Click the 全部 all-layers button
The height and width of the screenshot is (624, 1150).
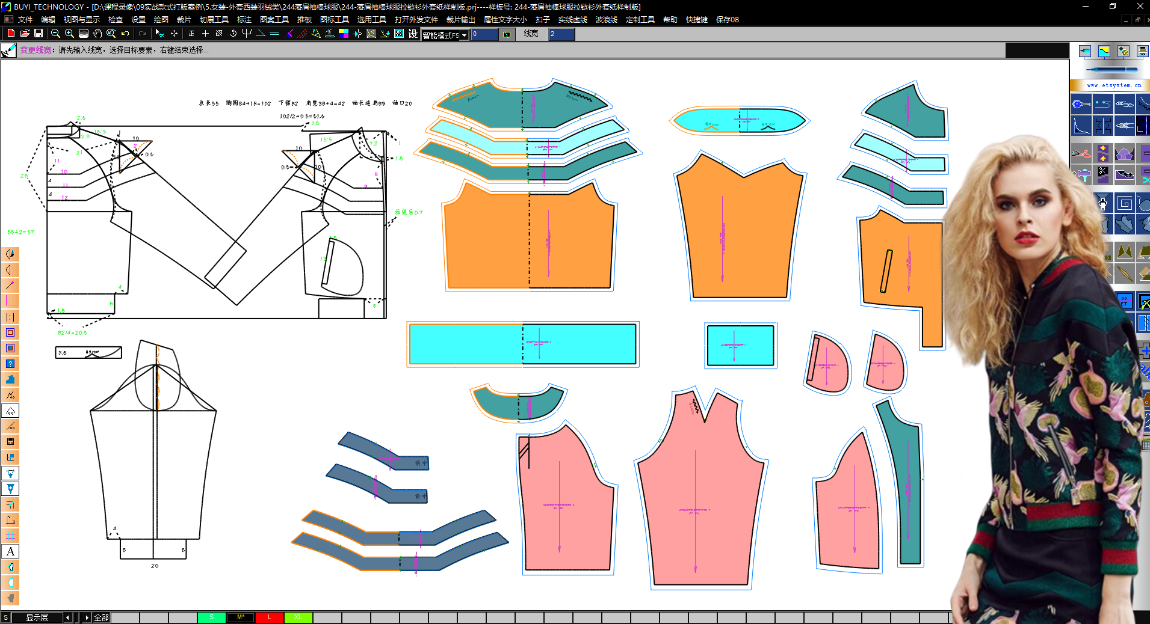coord(101,617)
